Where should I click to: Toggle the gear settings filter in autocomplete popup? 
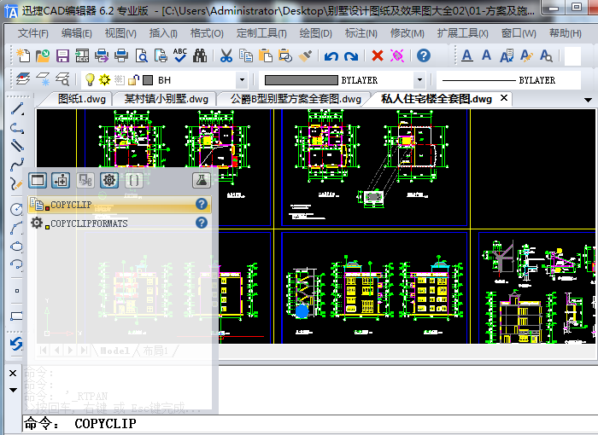pyautogui.click(x=109, y=180)
